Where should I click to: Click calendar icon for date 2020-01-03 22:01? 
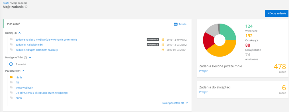click(163, 50)
